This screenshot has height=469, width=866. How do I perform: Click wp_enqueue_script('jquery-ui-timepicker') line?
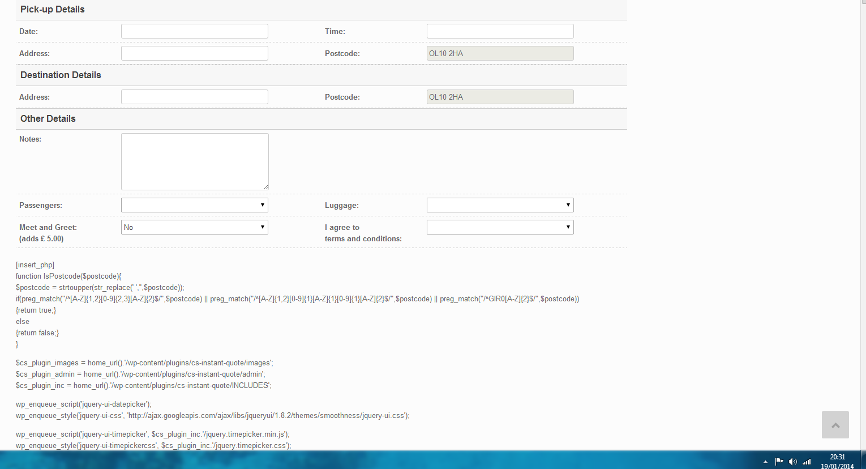[153, 434]
